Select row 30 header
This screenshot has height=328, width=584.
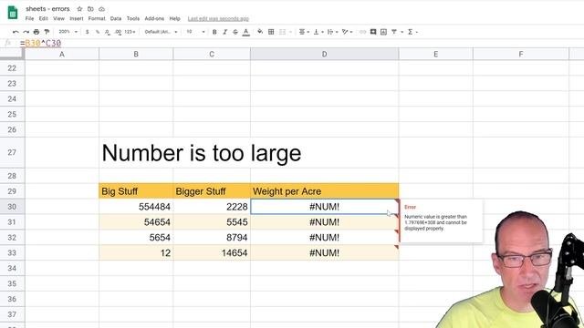point(12,207)
